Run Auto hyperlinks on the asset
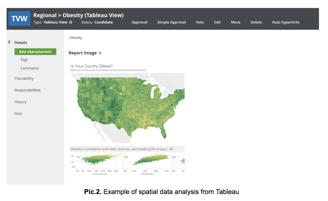Screen dimensions: 328x201 coord(285,22)
